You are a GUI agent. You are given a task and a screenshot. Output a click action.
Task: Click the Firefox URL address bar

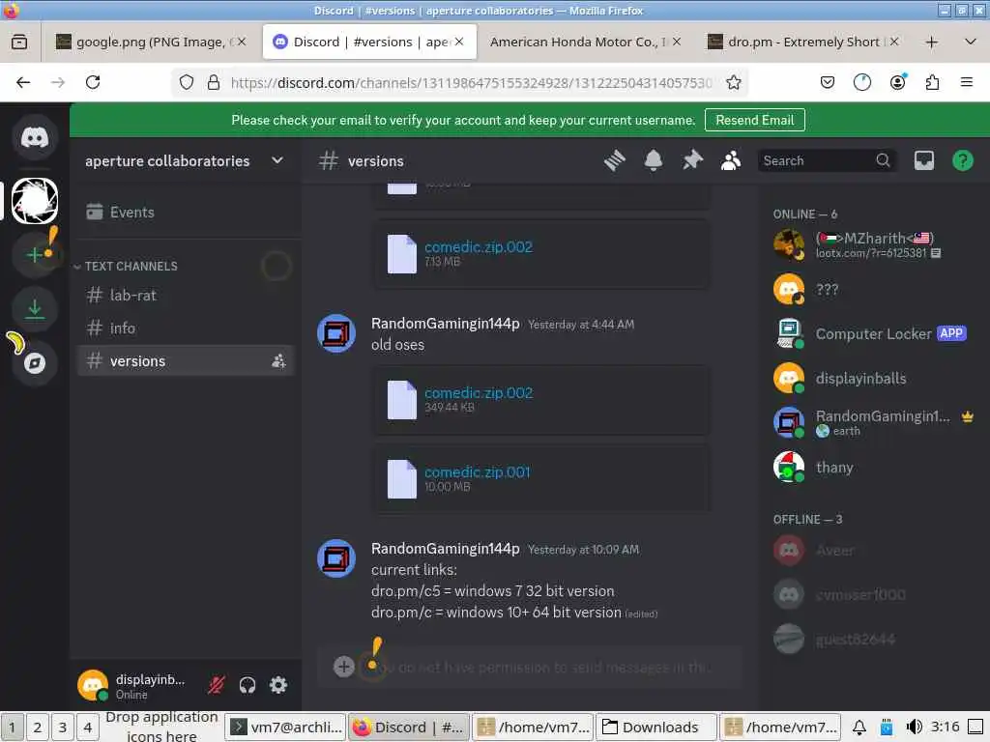click(471, 83)
